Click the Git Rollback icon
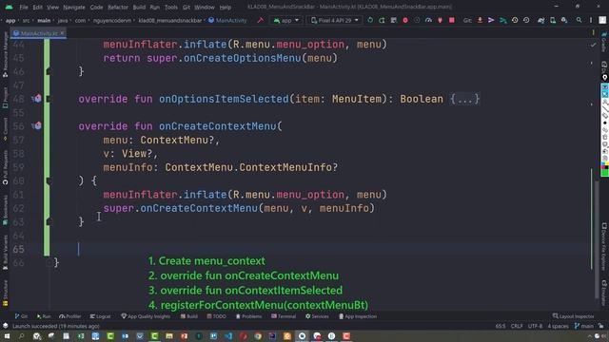 (x=526, y=20)
